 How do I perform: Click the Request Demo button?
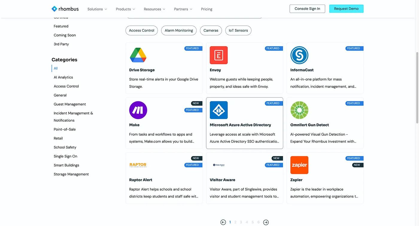coord(346,9)
